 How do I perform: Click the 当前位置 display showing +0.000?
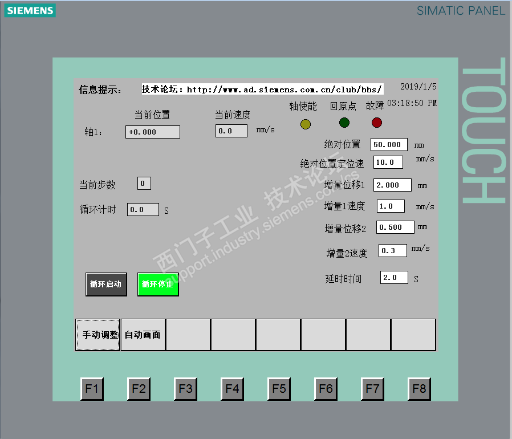pos(152,132)
